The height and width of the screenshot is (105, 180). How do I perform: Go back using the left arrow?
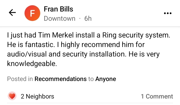pos(12,12)
